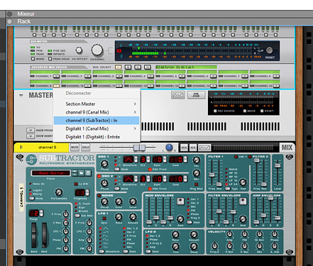Mute the channel 9 mix strip

75,148
